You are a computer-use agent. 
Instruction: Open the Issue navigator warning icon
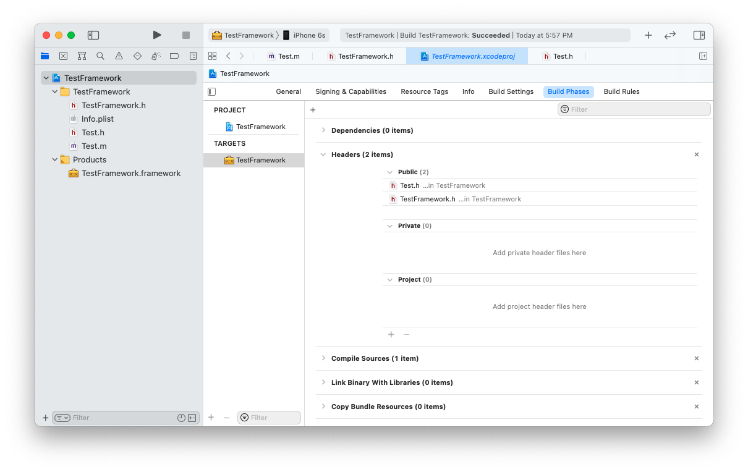(119, 56)
